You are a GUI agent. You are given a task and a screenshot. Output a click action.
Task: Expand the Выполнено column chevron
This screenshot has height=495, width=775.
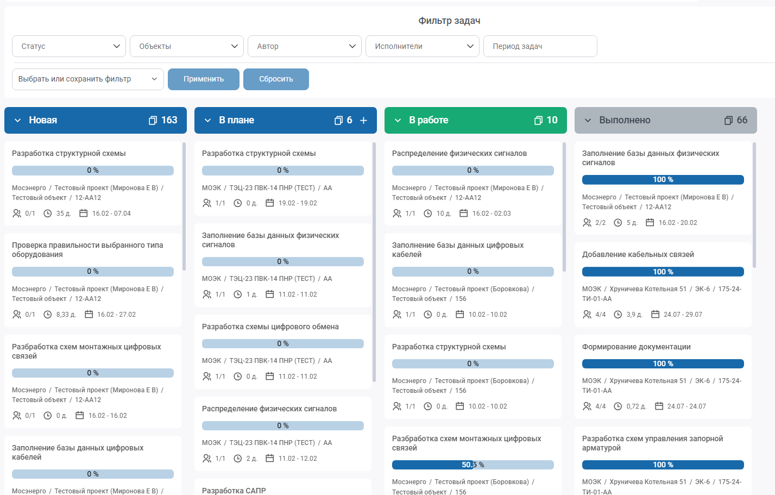[588, 120]
